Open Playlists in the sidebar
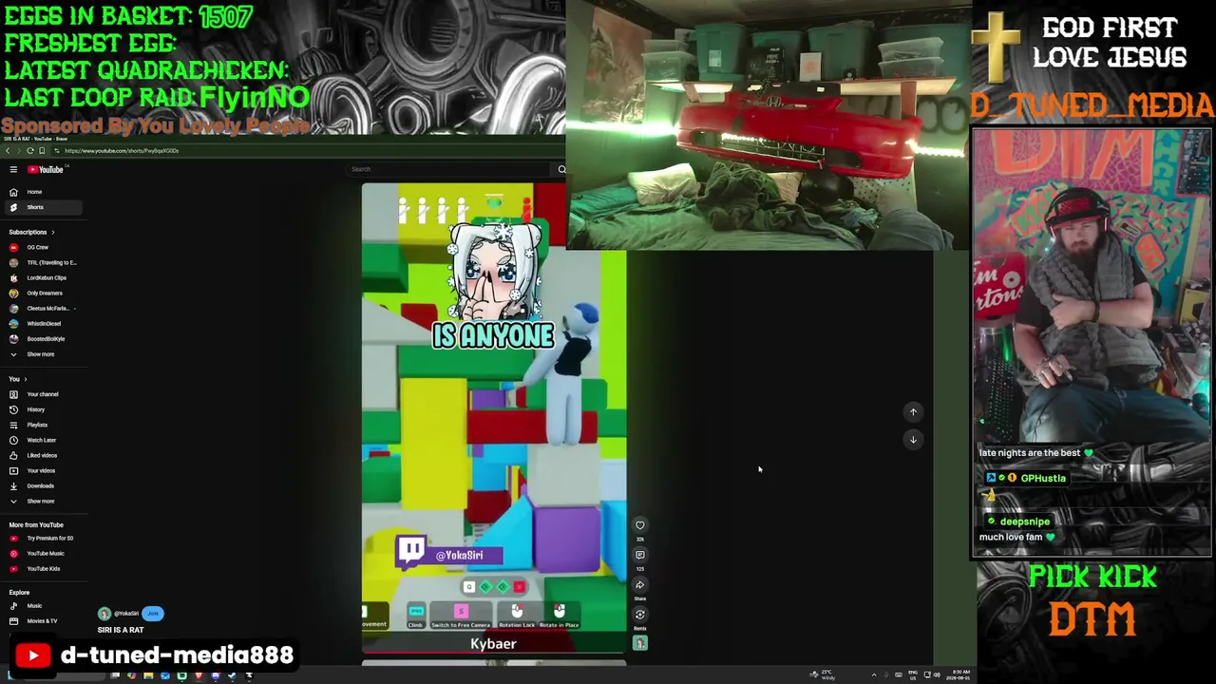Viewport: 1216px width, 684px height. (42, 425)
